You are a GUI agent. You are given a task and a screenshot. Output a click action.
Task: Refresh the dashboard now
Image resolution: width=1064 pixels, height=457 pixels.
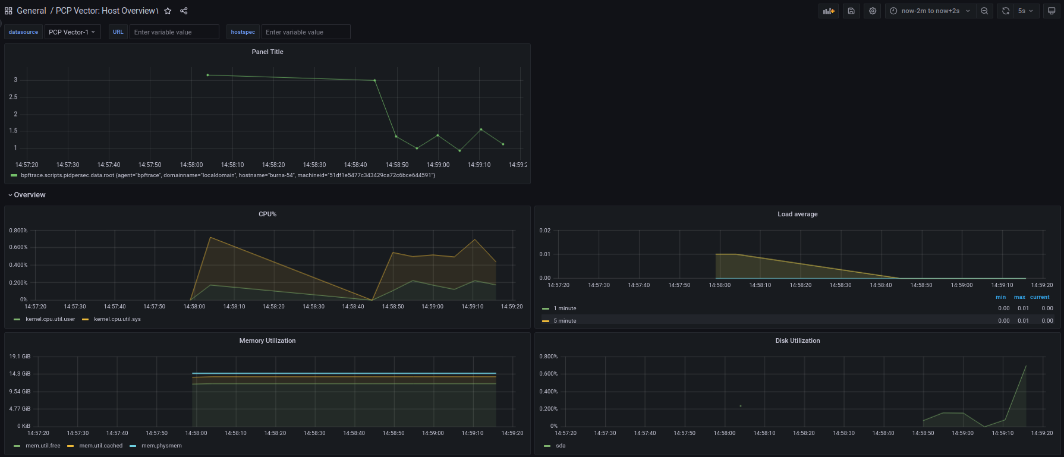pos(1006,11)
